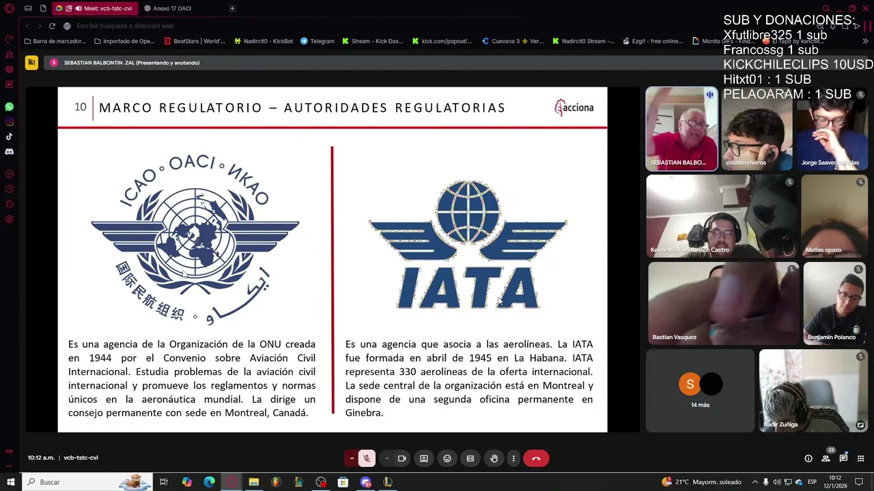Click the yellow crossed-out screen icon beside presenter name
Viewport: 874px width, 491px height.
(31, 63)
